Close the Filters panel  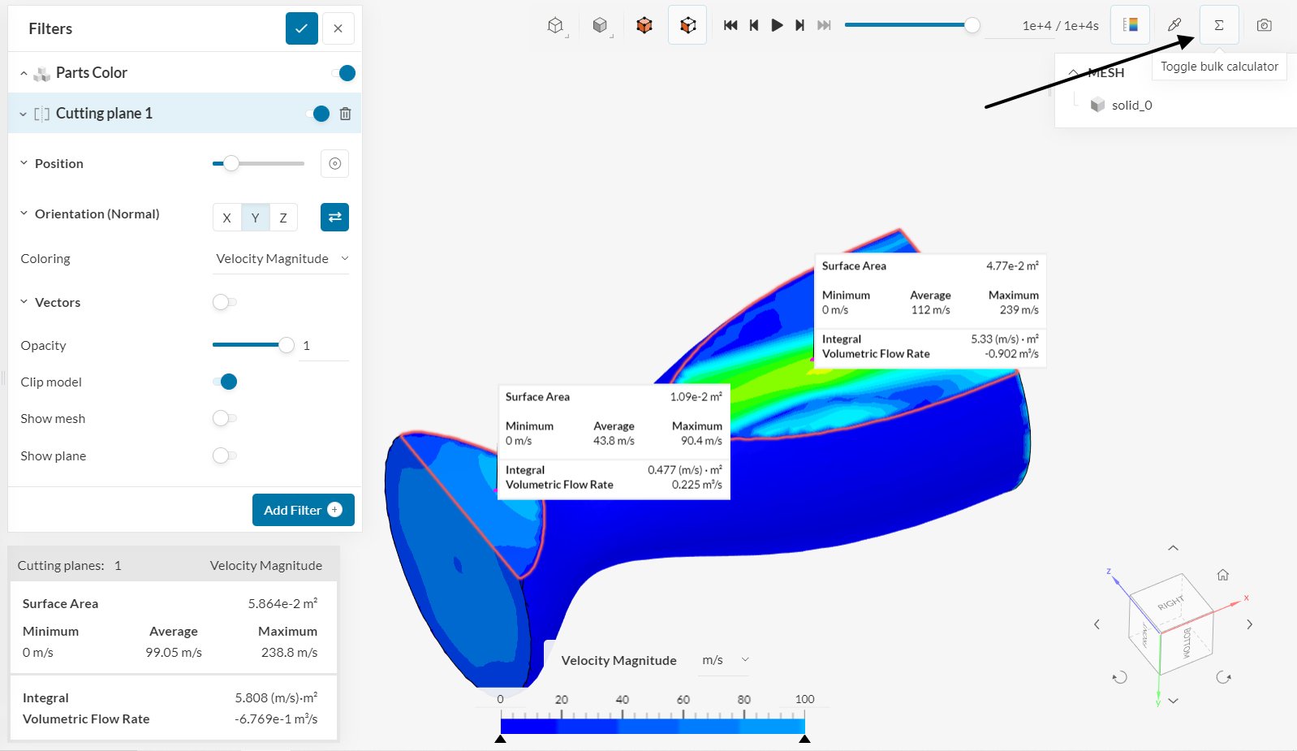click(338, 28)
